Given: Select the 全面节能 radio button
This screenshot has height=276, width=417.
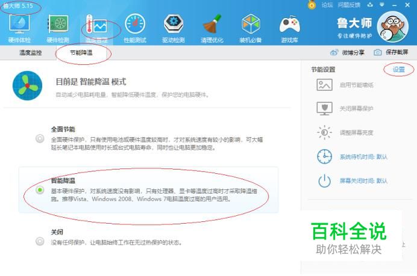Looking at the screenshot, I should click(x=40, y=138).
